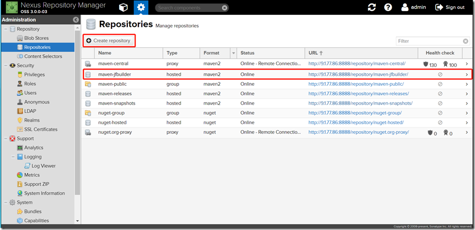Screen dimensions: 475x230
Task: Open Users under Security
Action: pyautogui.click(x=30, y=93)
